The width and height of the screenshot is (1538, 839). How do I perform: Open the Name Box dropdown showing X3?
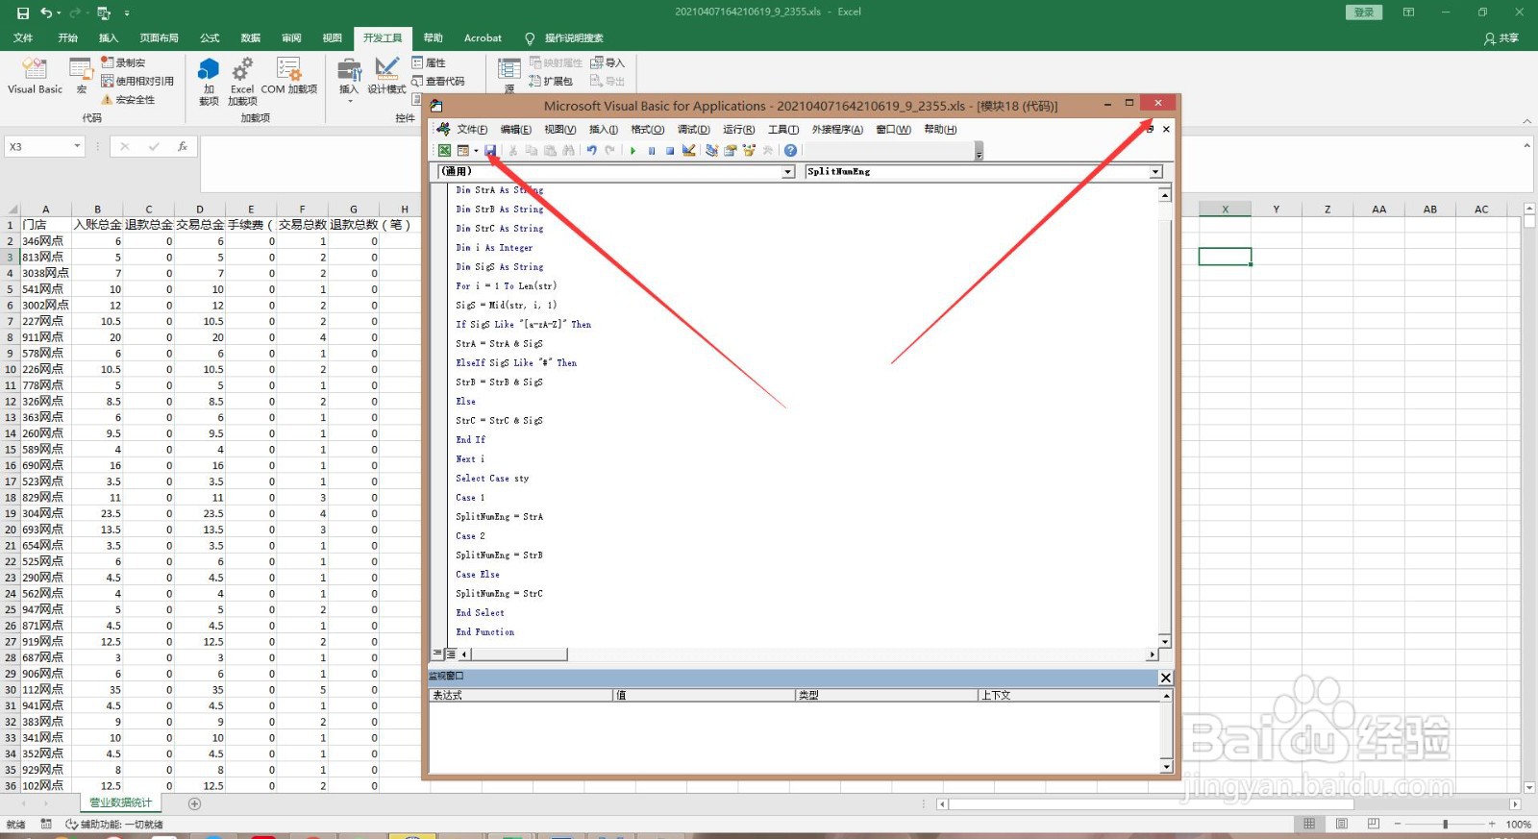pos(77,146)
